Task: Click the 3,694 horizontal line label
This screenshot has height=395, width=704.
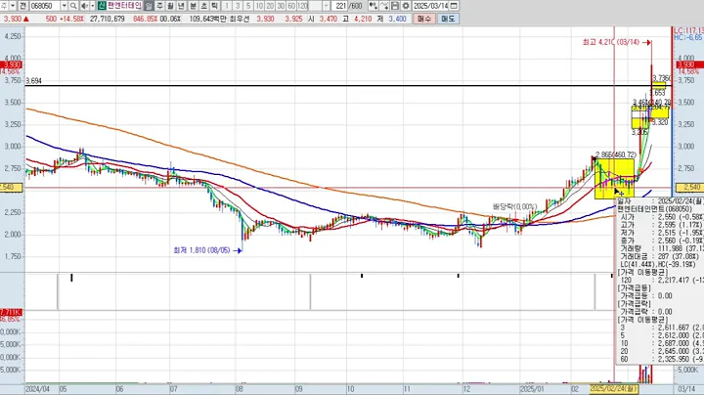Action: (33, 81)
